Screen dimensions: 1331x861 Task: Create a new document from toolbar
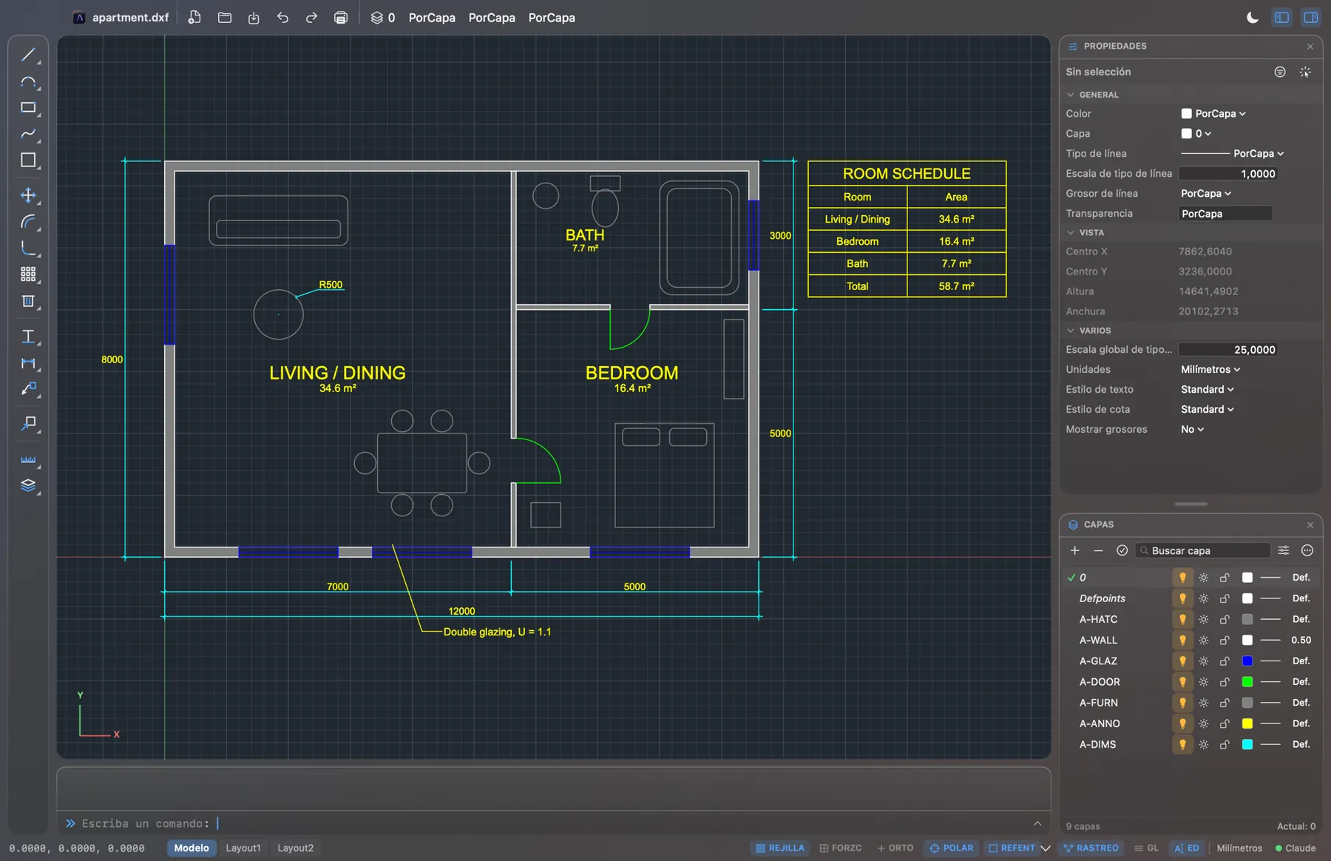(194, 18)
